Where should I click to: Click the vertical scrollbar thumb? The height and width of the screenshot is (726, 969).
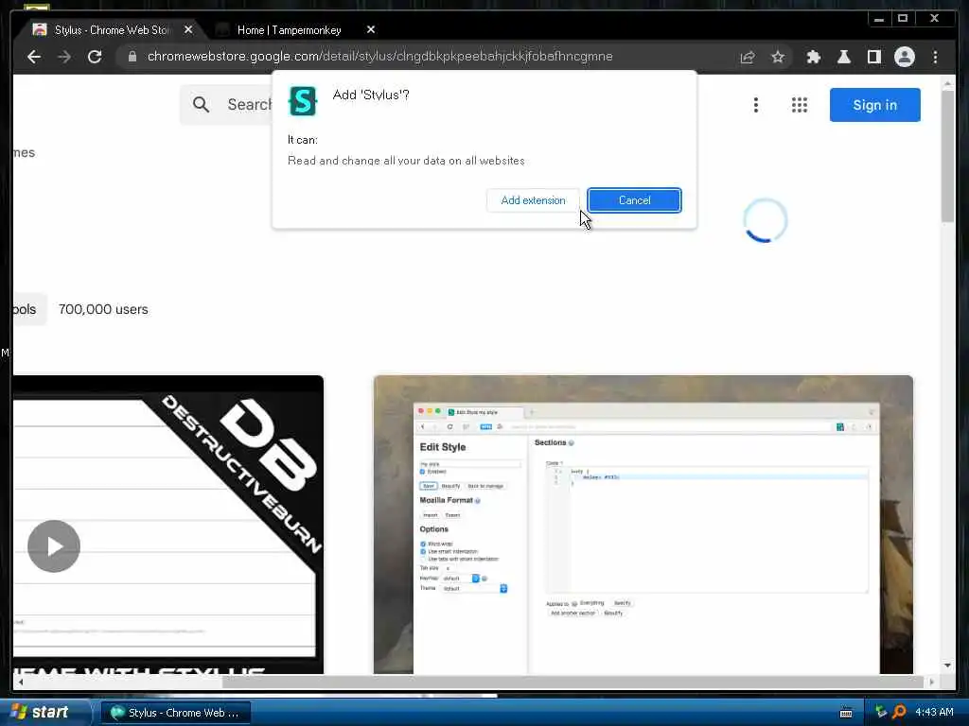948,156
